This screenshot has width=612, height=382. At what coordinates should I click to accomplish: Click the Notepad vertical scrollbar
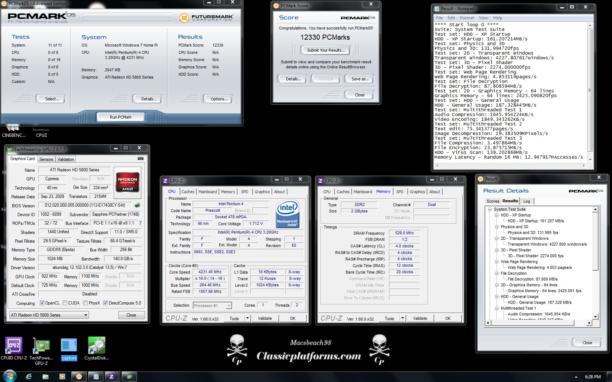[x=590, y=92]
